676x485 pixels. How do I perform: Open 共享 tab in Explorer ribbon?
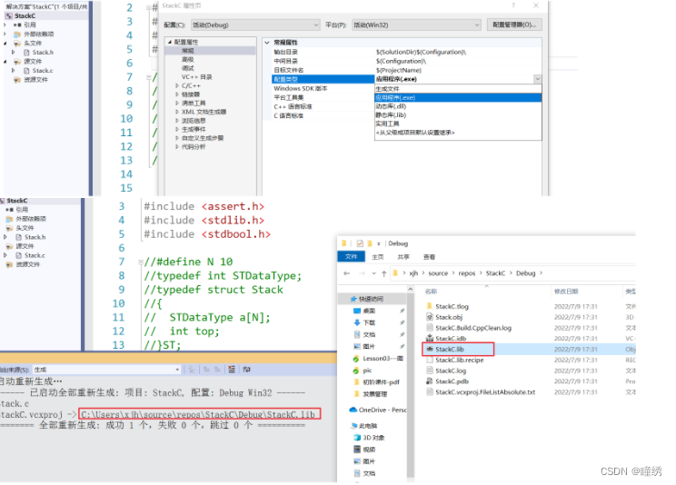coord(403,257)
